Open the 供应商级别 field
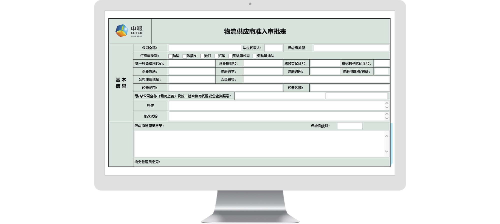Viewport: 500px width, 224px height. tap(349, 126)
